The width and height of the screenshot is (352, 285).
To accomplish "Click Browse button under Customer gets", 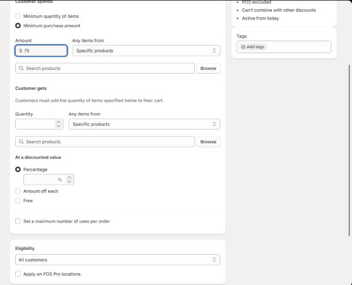I will coord(208,142).
